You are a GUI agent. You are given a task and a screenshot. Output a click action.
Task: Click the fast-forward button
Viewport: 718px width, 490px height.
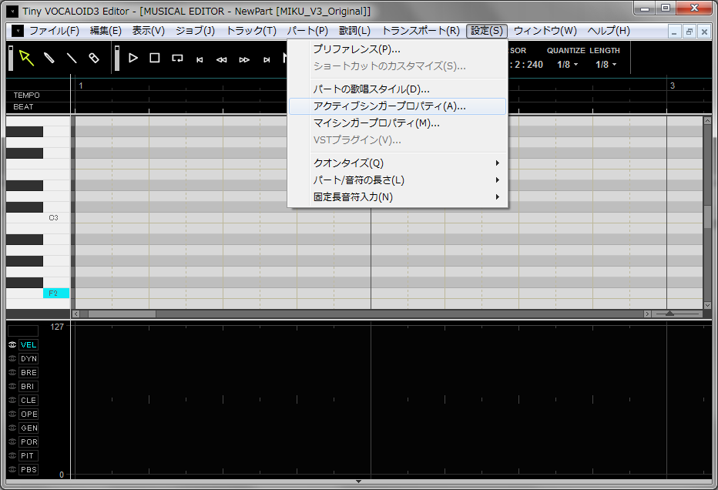click(x=244, y=59)
